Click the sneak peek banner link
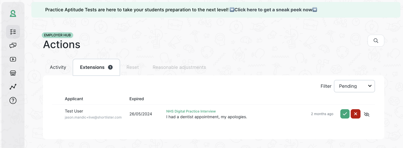Image resolution: width=403 pixels, height=148 pixels. click(x=273, y=10)
